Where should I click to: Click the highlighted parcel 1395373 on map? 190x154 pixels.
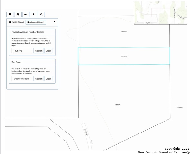click(x=124, y=56)
